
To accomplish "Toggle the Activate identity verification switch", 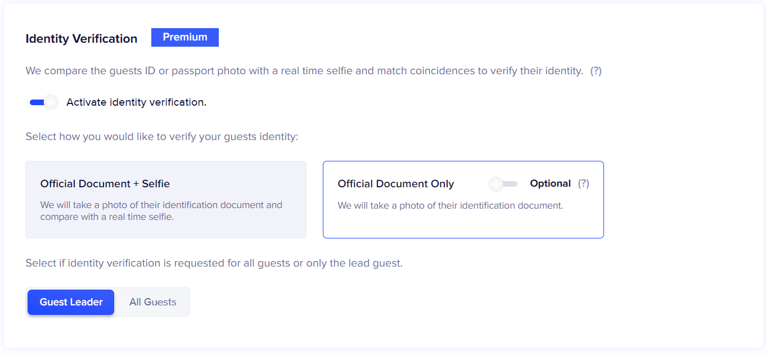I will 44,102.
